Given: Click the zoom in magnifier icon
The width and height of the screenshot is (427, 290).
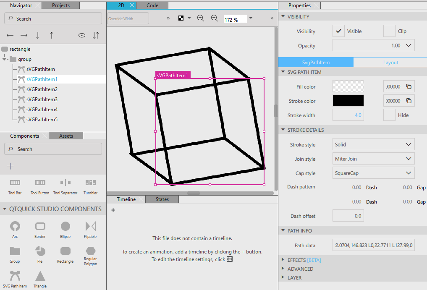Looking at the screenshot, I should [201, 18].
